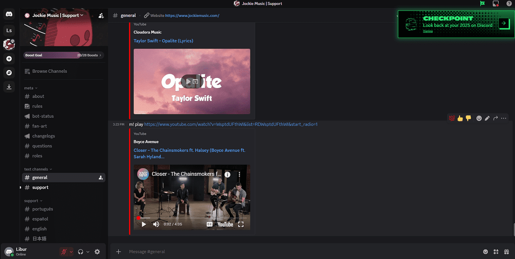
Task: Toggle fullscreen on the Closer video embed
Action: [x=241, y=224]
